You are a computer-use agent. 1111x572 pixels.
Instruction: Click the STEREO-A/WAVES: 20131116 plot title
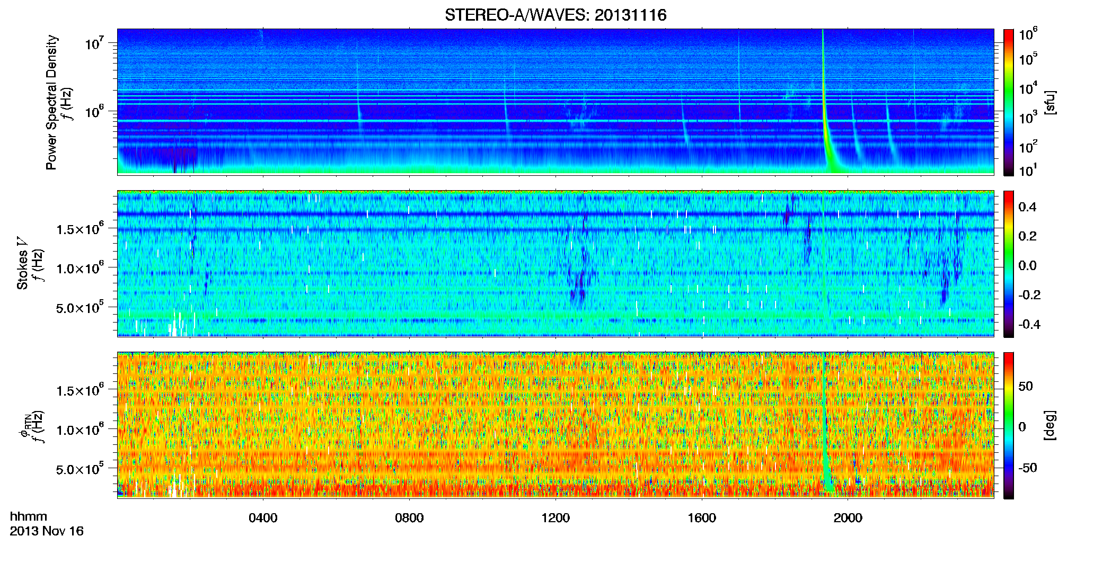[x=555, y=15]
